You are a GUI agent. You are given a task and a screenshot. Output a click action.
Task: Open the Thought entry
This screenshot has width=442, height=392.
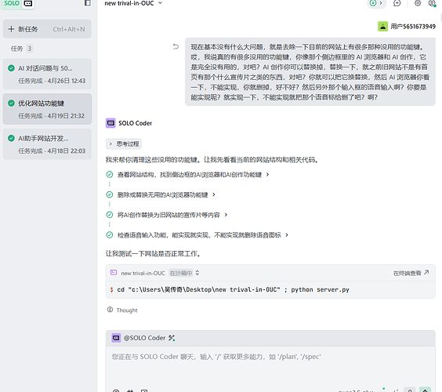click(127, 310)
